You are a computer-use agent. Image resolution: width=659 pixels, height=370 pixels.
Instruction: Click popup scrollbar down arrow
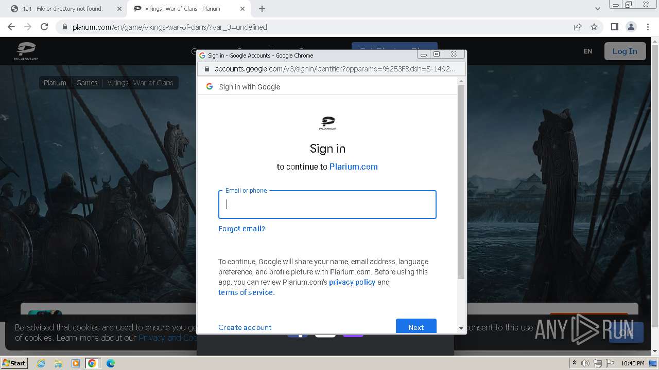tap(461, 328)
